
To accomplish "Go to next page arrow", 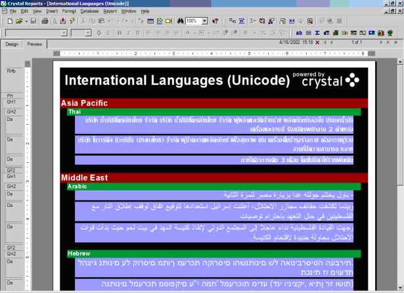I will tap(381, 42).
